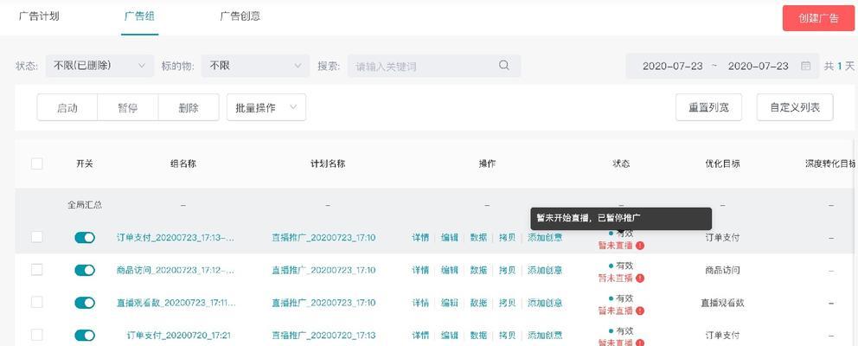Image resolution: width=858 pixels, height=346 pixels.
Task: Click red warning icon in first 订单支付 row
Action: click(640, 246)
